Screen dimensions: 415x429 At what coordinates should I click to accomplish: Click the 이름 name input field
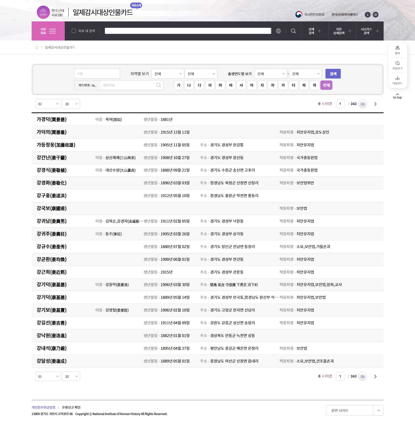[97, 74]
